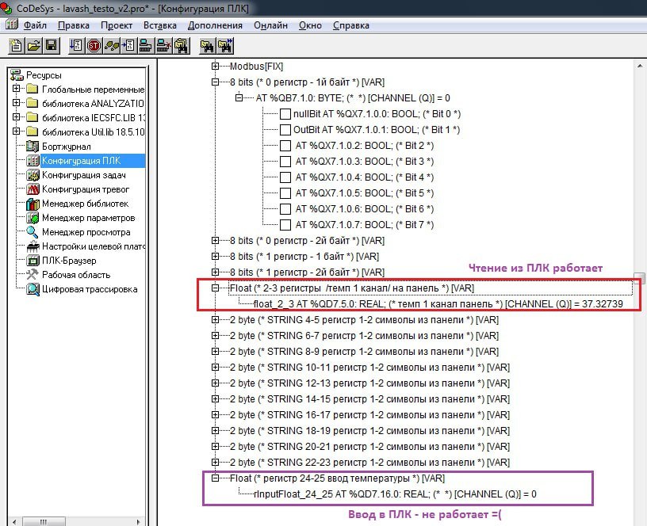Expand the STRING 4-5 регистр node

click(216, 319)
